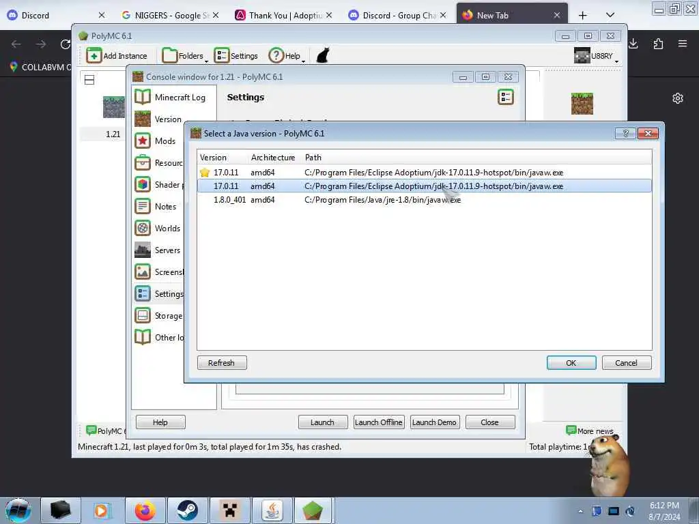Click the Settings sidebar icon in console window
The image size is (699, 524).
pos(143,293)
